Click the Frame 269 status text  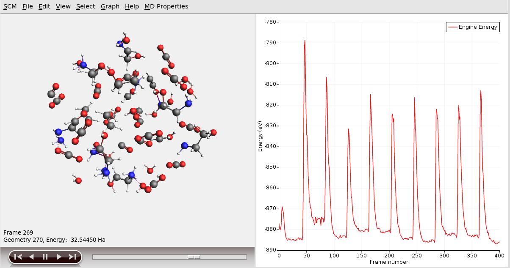pos(18,232)
